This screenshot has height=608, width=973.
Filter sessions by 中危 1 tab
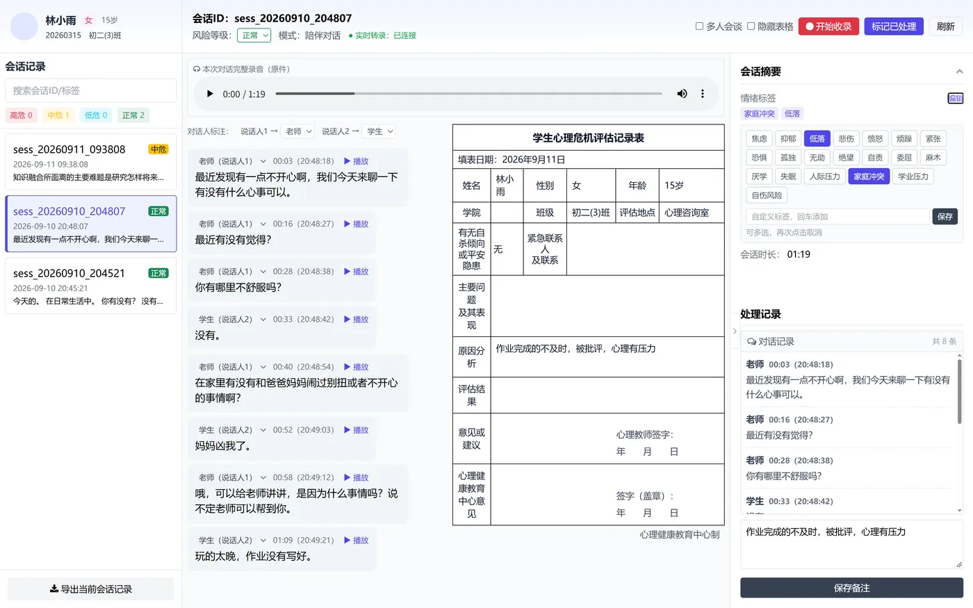point(58,115)
